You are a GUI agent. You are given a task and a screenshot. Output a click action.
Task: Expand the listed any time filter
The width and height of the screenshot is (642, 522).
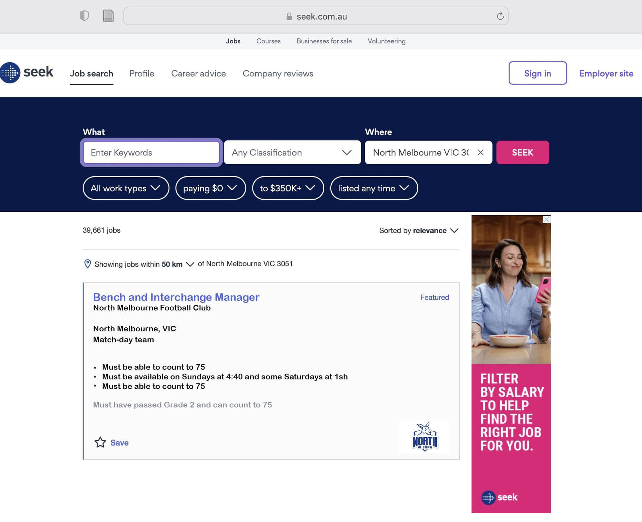tap(374, 188)
